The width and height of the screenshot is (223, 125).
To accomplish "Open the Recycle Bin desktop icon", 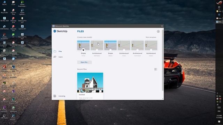I will 5,11.
